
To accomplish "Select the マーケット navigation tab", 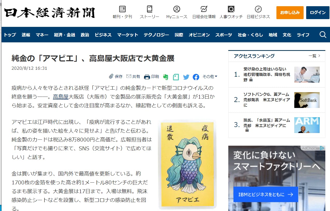I will (x=128, y=35).
